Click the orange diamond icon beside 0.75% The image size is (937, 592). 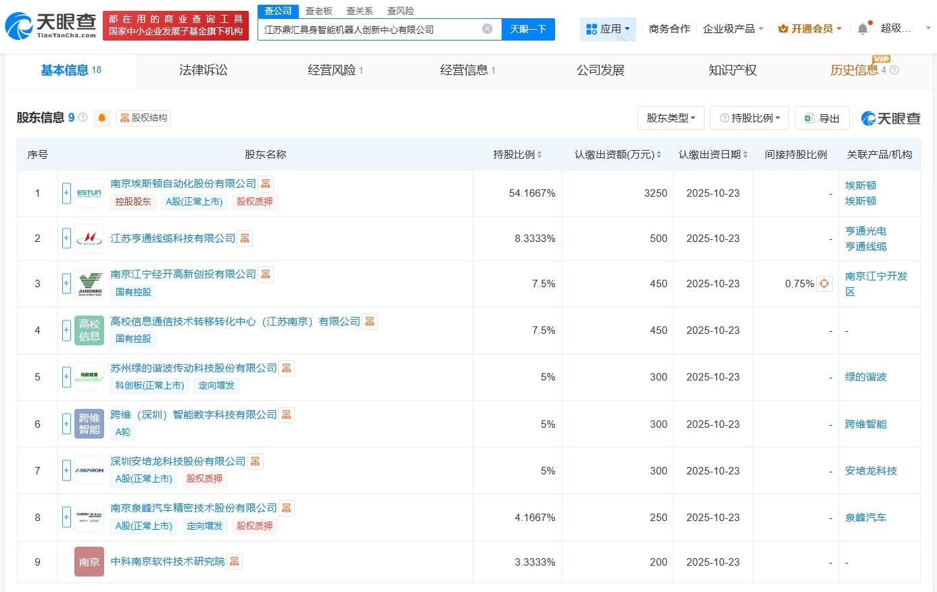click(x=823, y=285)
